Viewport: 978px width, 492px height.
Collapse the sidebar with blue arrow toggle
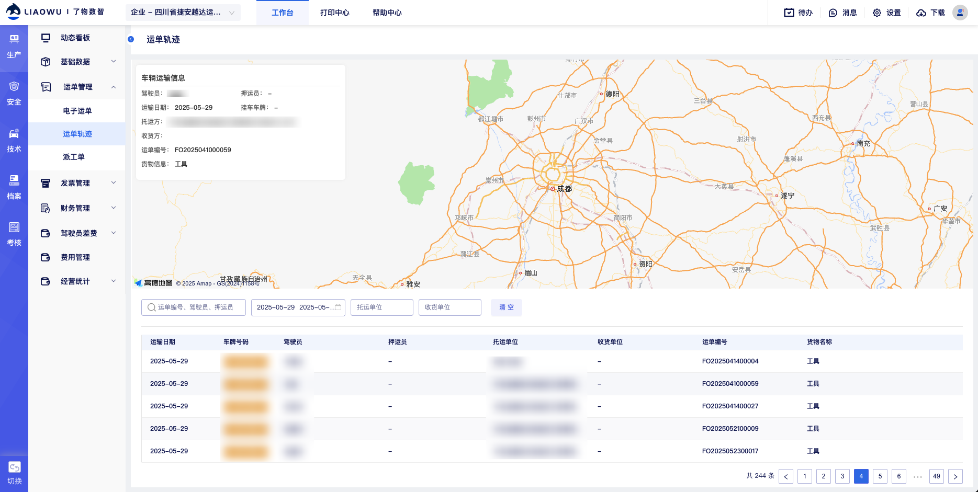131,39
